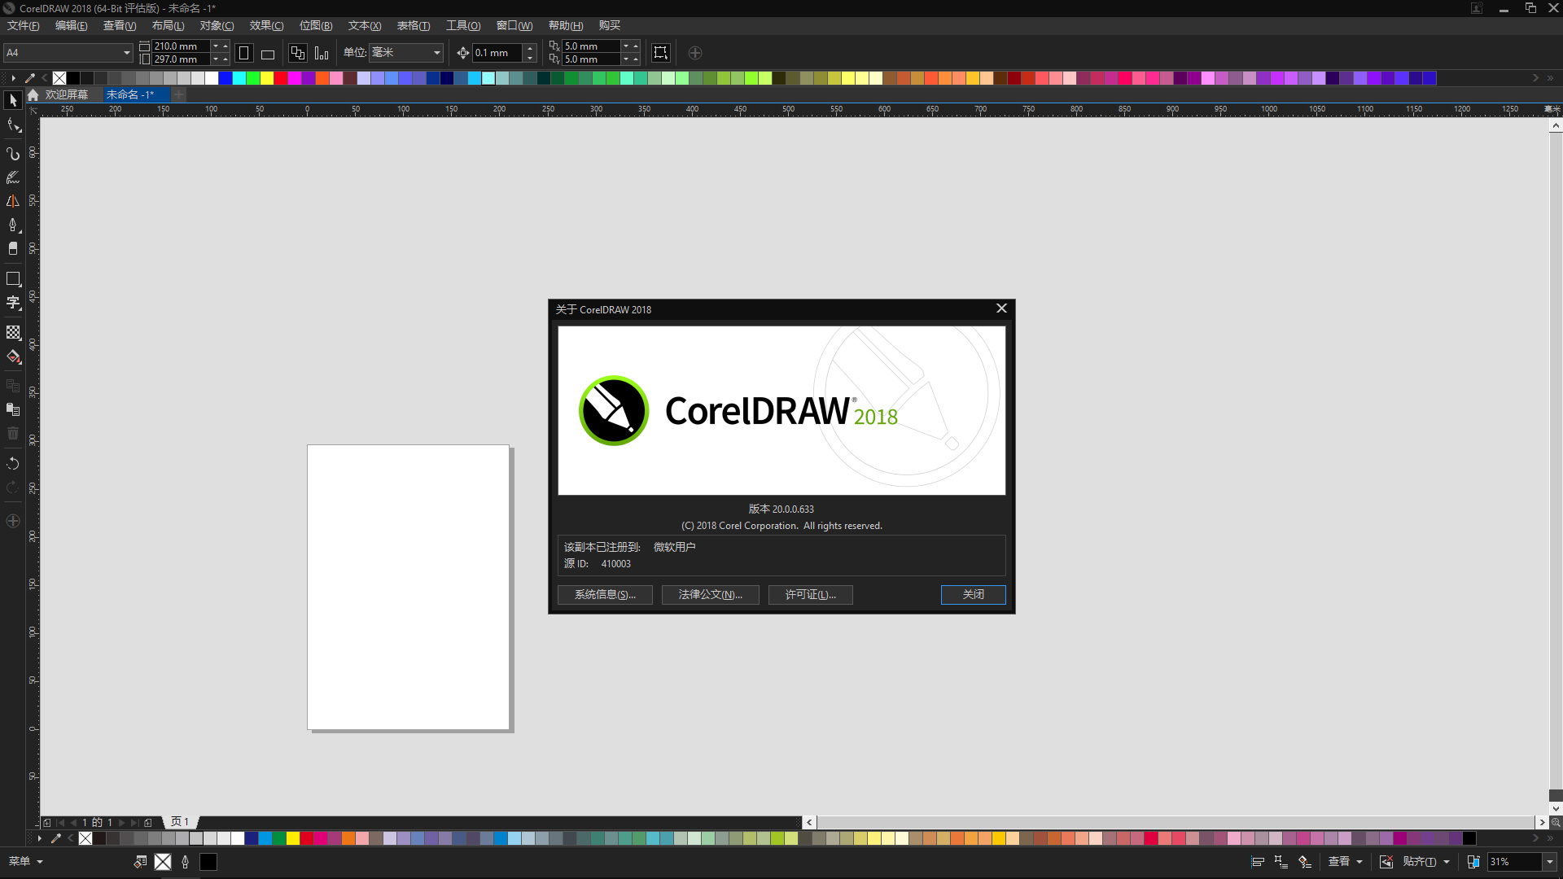The height and width of the screenshot is (879, 1563).
Task: Pick the red swatch in top palette
Action: pos(281,78)
